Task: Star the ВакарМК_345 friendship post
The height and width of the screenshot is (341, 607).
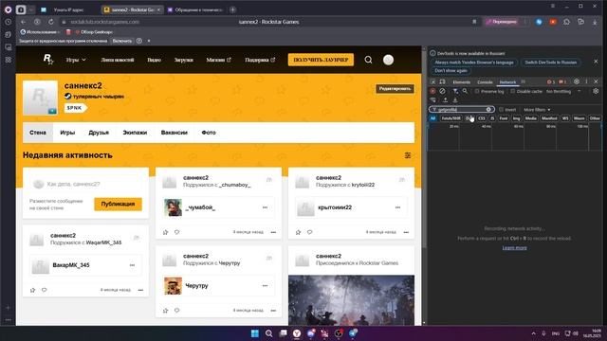Action: [x=32, y=290]
